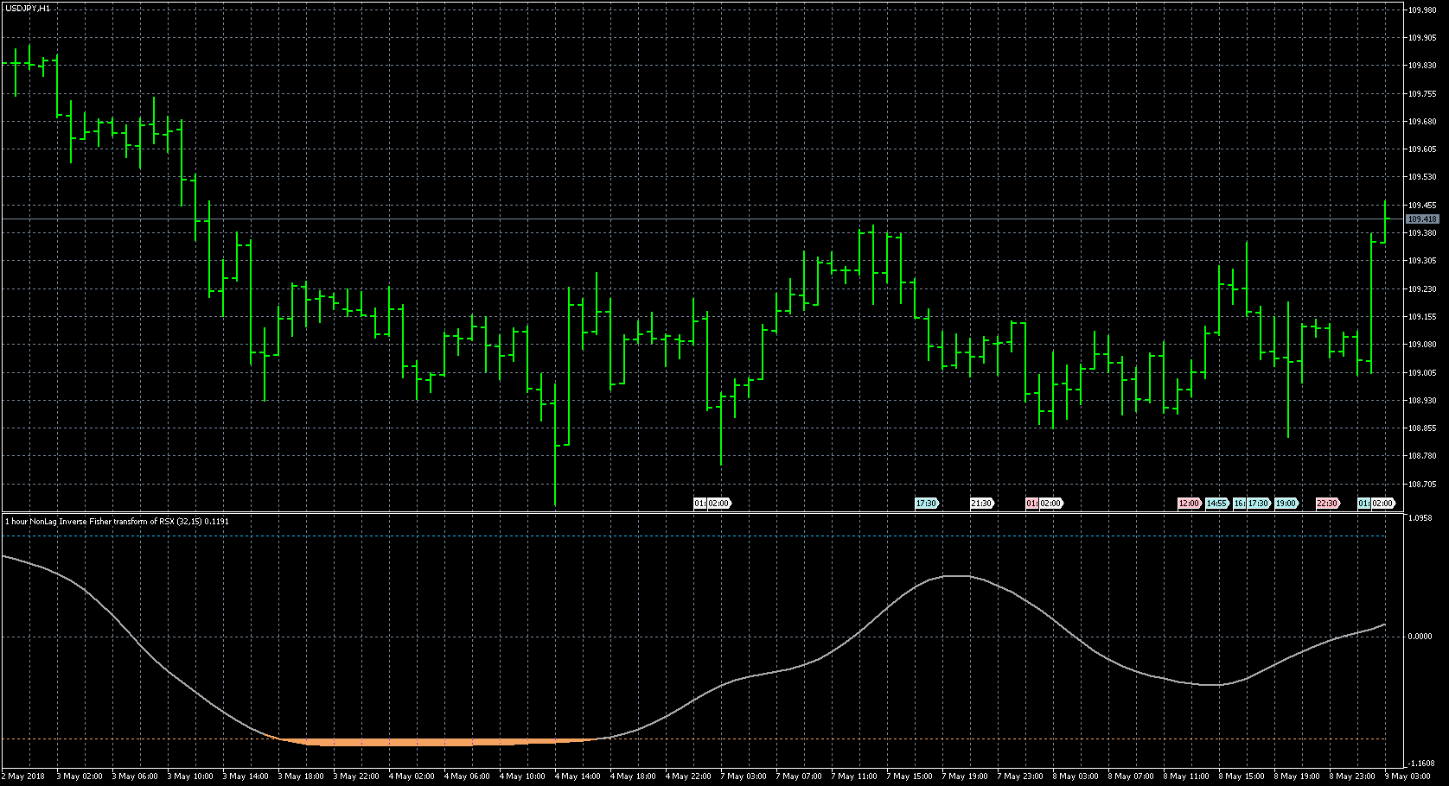Click the orange oversold zone on the indicator
The height and width of the screenshot is (786, 1449).
pos(432,742)
